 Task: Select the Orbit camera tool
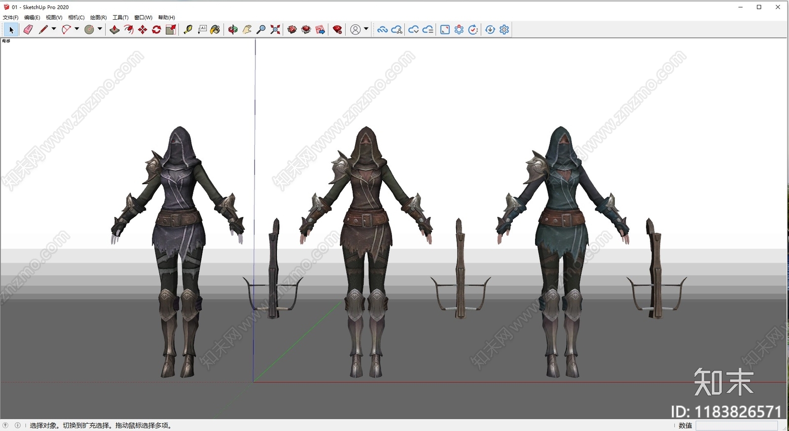pos(233,30)
